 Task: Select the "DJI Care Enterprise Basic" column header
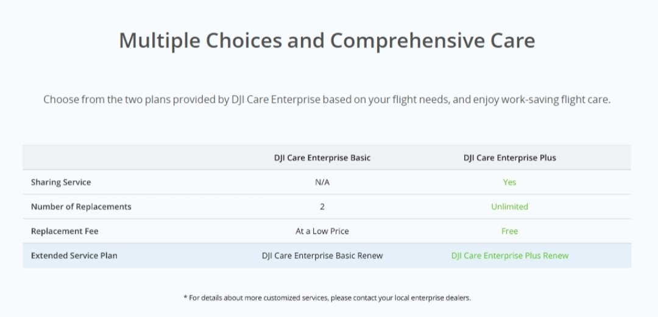tap(322, 158)
